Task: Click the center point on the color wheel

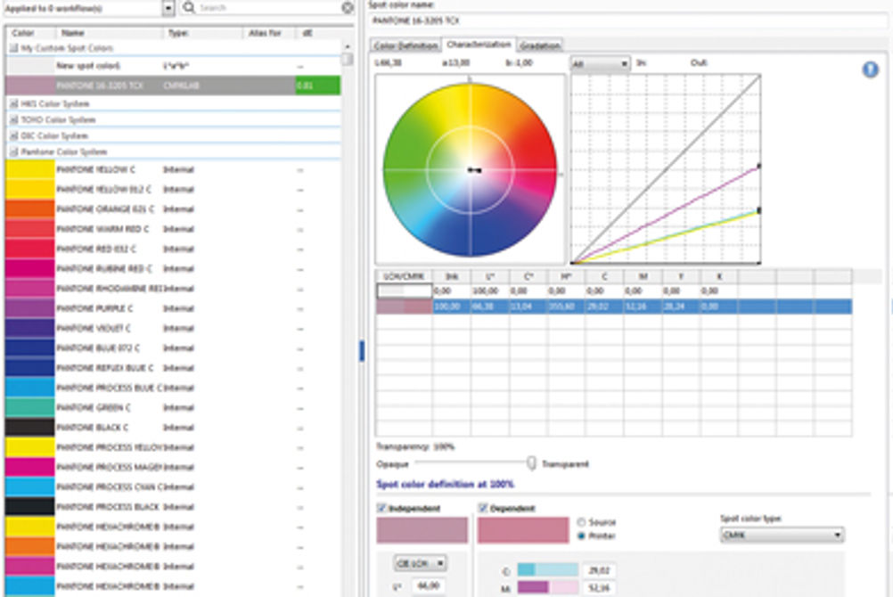Action: click(x=471, y=170)
